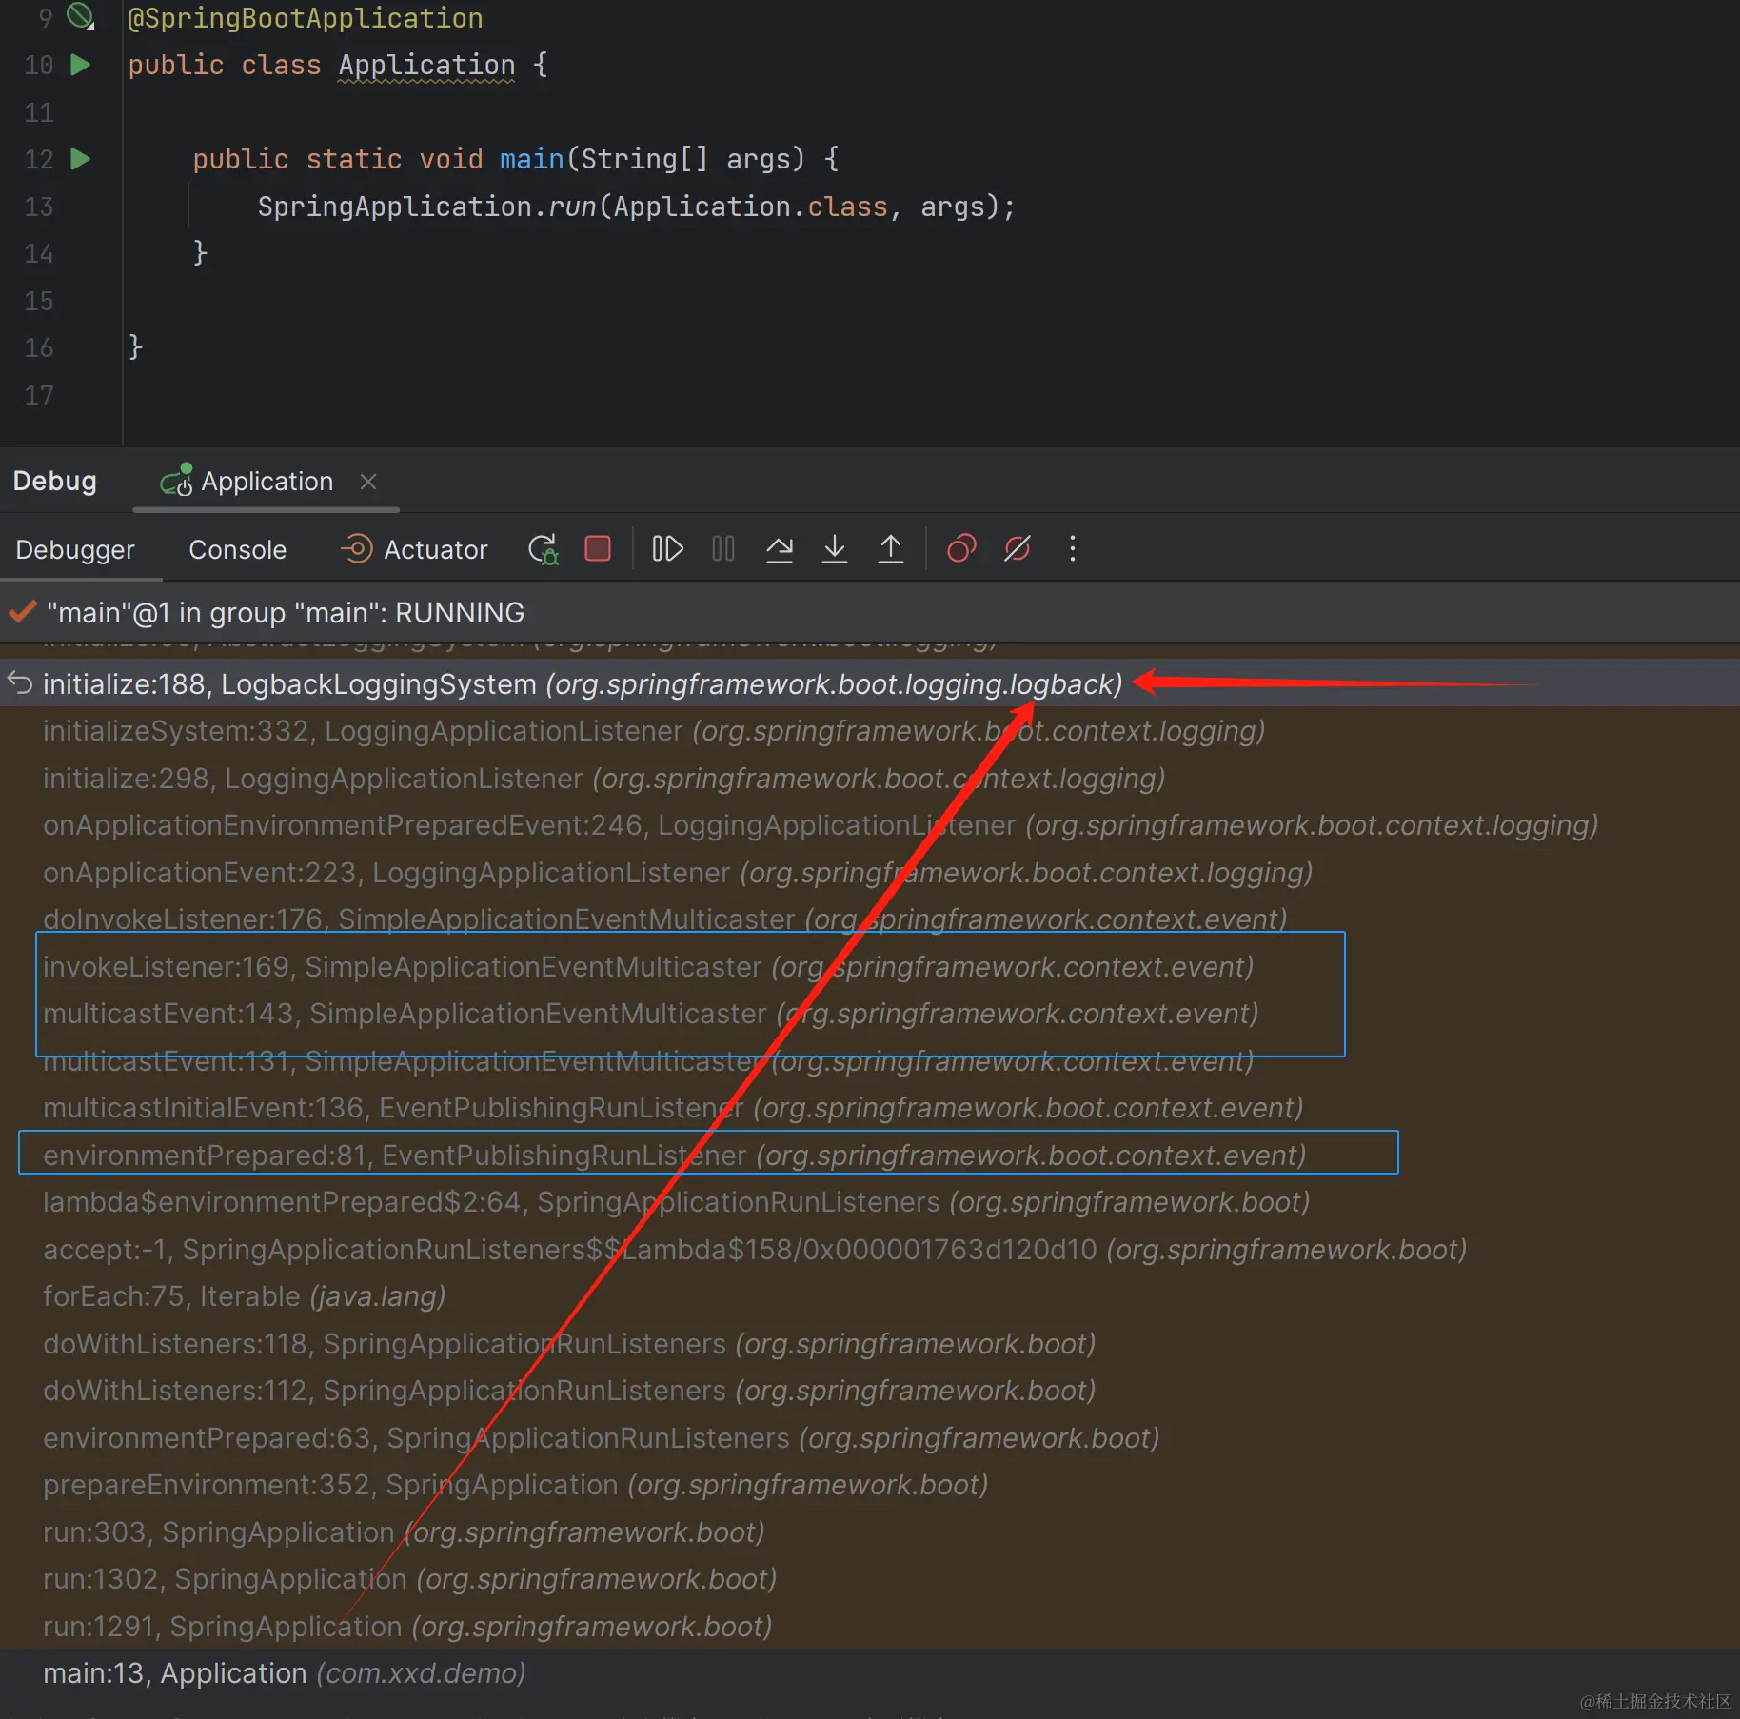Screen dimensions: 1740x1719
Task: Select frame doWithListeners:118
Action: [x=870, y=1344]
